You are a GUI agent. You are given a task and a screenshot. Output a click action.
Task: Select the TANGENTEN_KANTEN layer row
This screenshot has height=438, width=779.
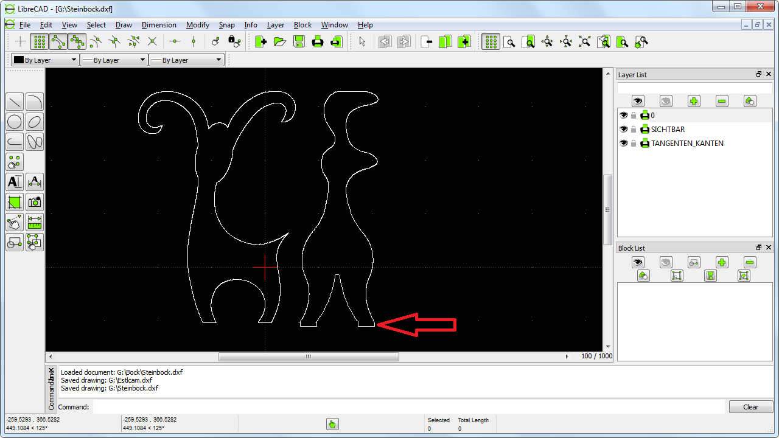coord(694,143)
